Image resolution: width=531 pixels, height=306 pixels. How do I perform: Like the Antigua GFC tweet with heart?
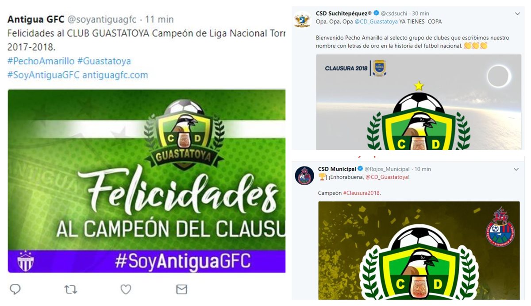(x=126, y=290)
